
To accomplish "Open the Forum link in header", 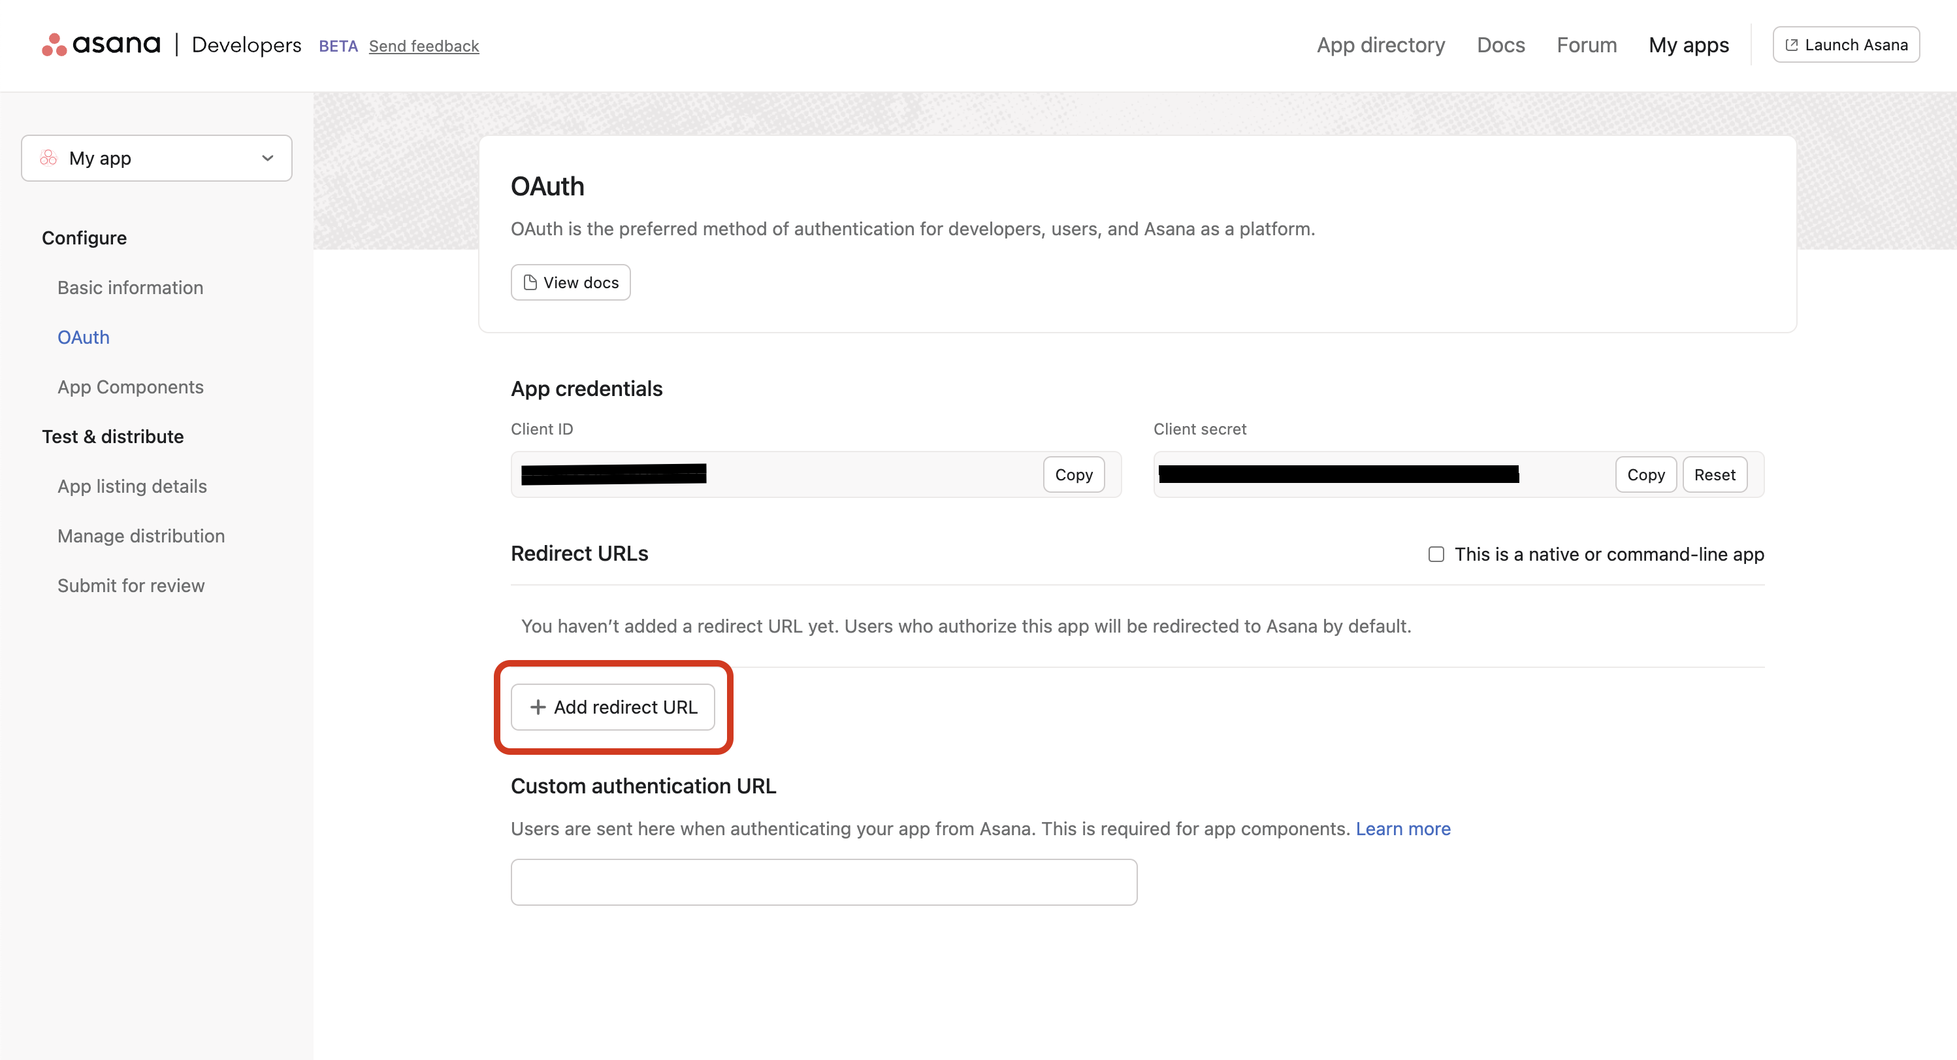I will [x=1586, y=45].
